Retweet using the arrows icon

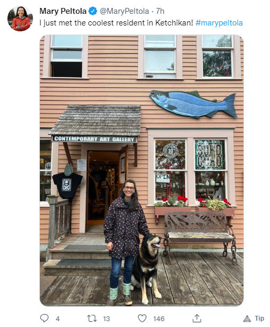click(92, 318)
